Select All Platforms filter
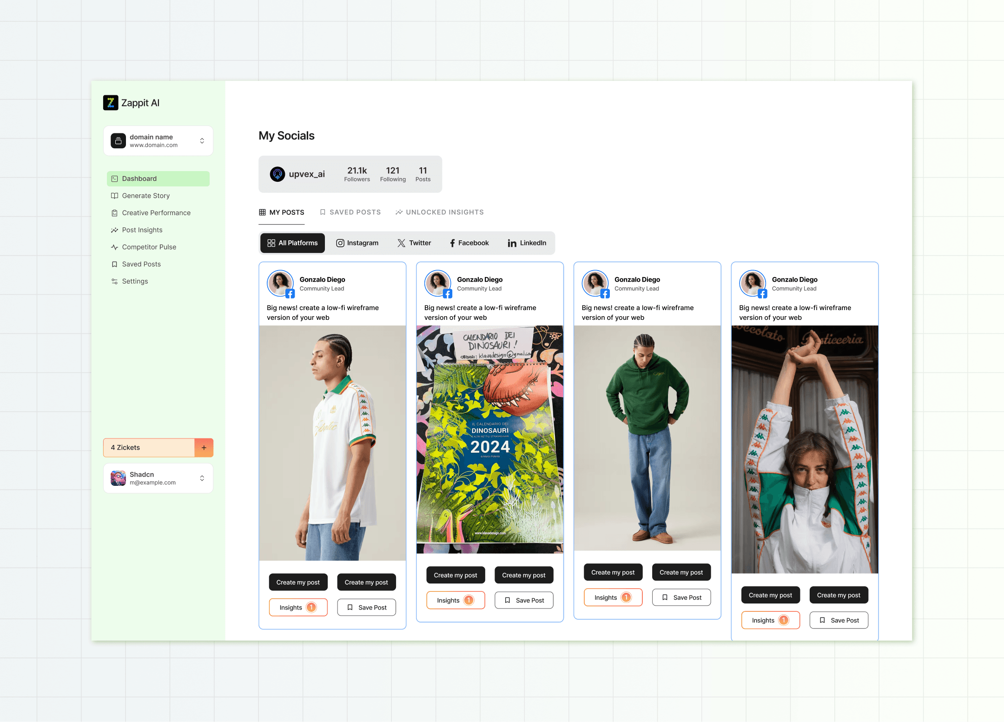This screenshot has height=722, width=1004. tap(292, 243)
